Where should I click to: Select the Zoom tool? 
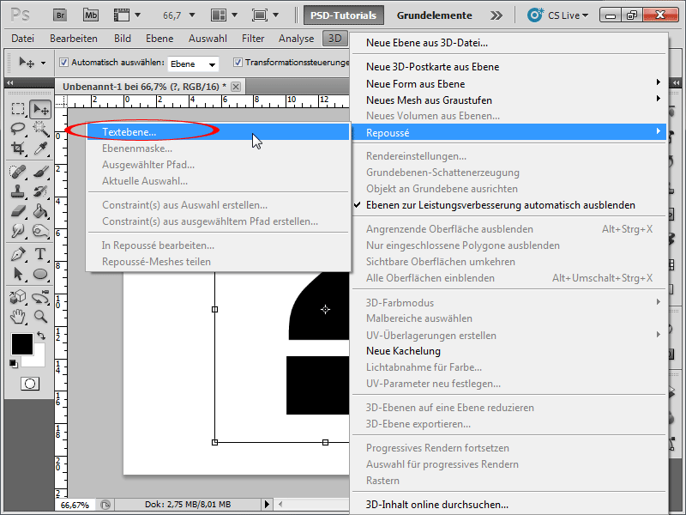click(40, 316)
